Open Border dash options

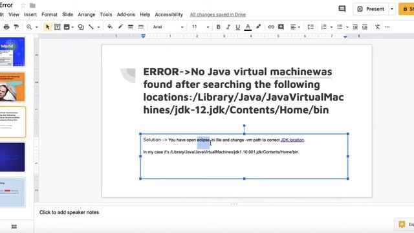[141, 27]
